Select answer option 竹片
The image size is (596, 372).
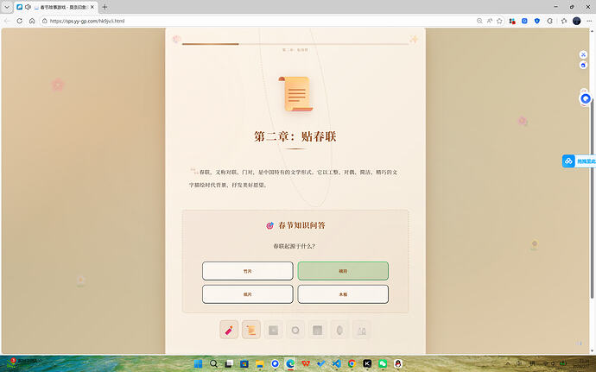click(x=248, y=271)
